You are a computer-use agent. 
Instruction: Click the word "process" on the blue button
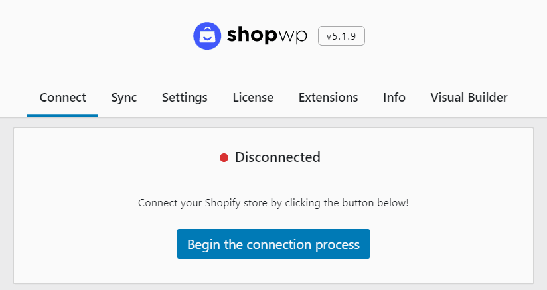(337, 245)
